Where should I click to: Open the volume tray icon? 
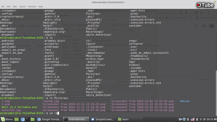tap(215, 119)
